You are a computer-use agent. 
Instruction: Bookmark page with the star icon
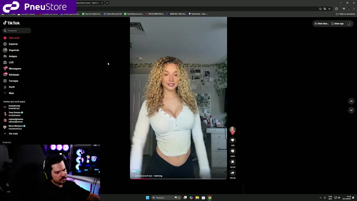329,9
